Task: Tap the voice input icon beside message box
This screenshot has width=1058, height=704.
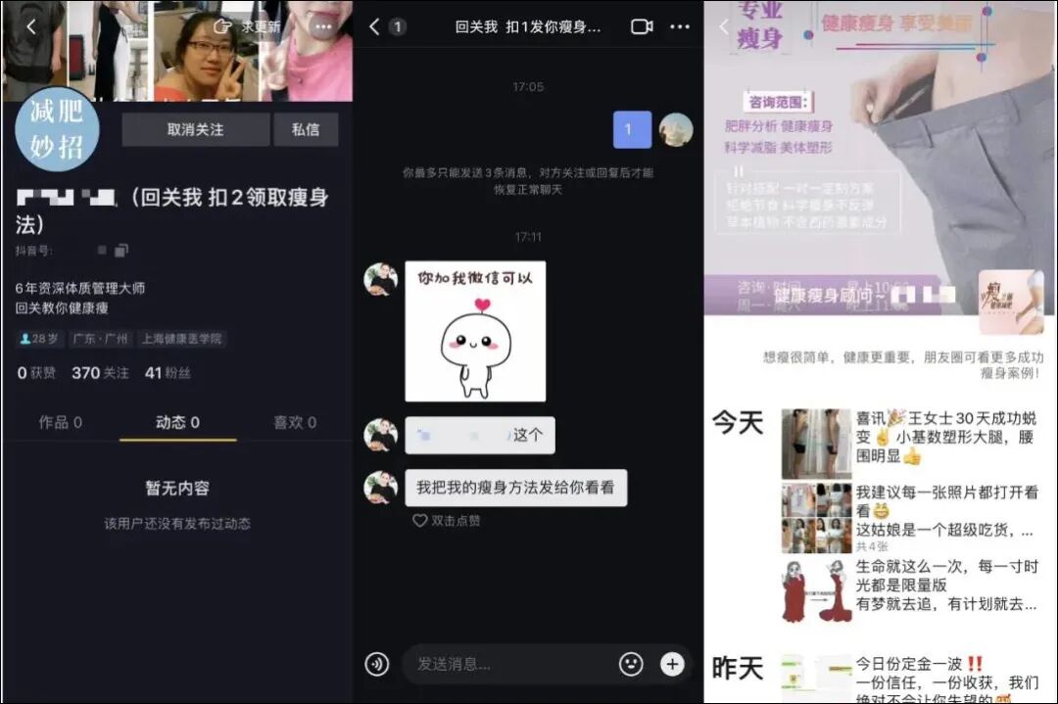Action: tap(377, 664)
